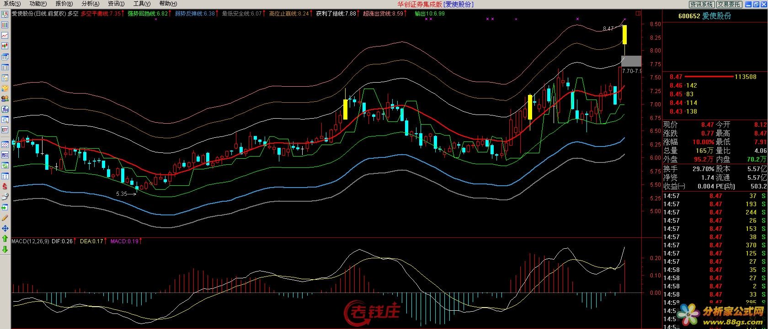Open 帮助 menu
This screenshot has width=768, height=329.
tap(168, 4)
